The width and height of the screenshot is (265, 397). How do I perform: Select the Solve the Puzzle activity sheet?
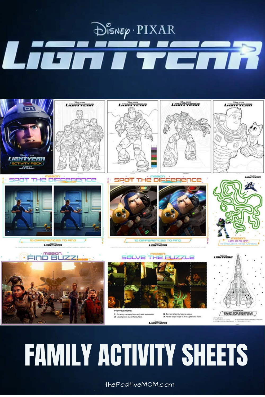(158, 288)
